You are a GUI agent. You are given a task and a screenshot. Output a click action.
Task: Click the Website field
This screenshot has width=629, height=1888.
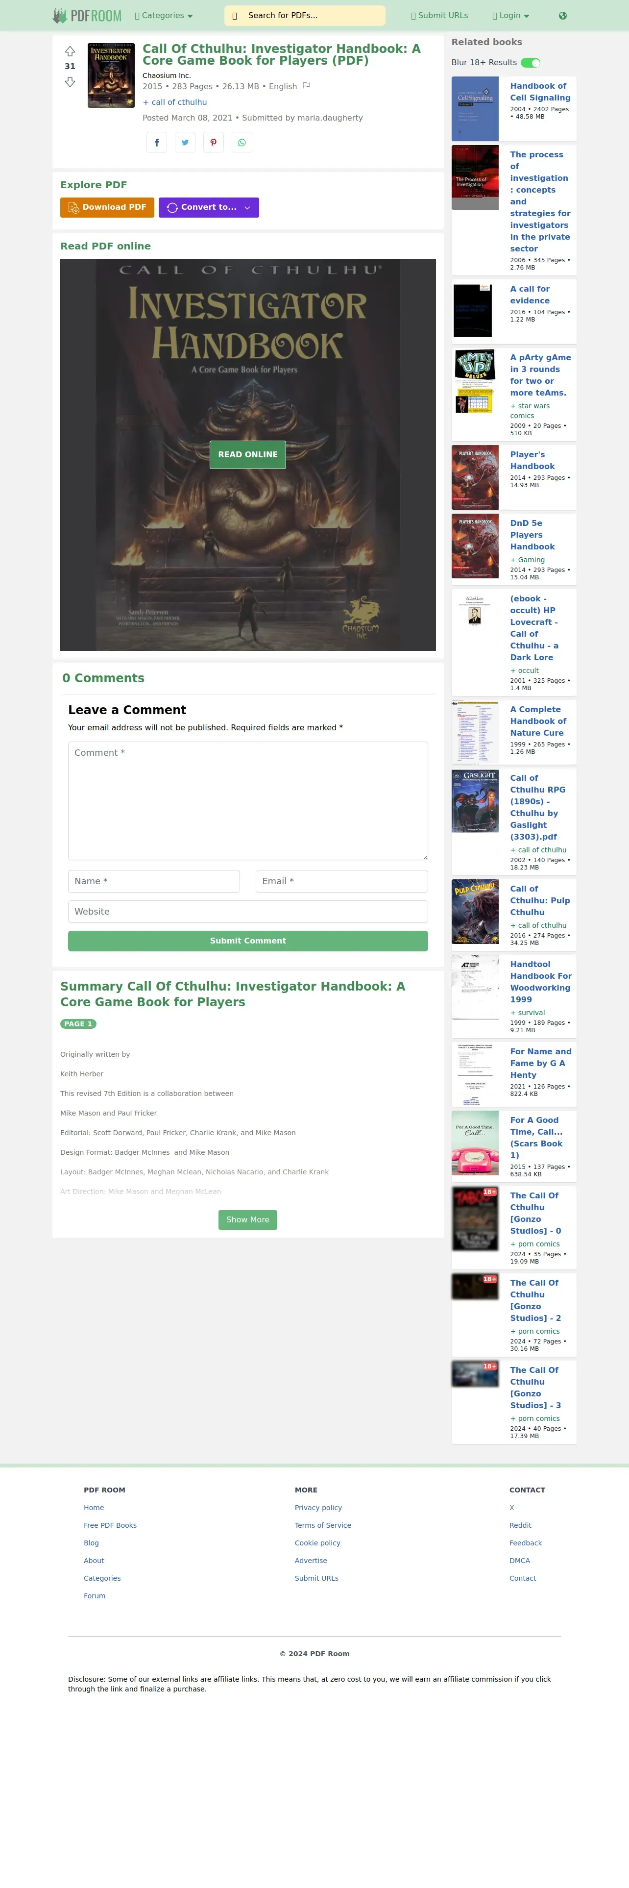tap(247, 912)
